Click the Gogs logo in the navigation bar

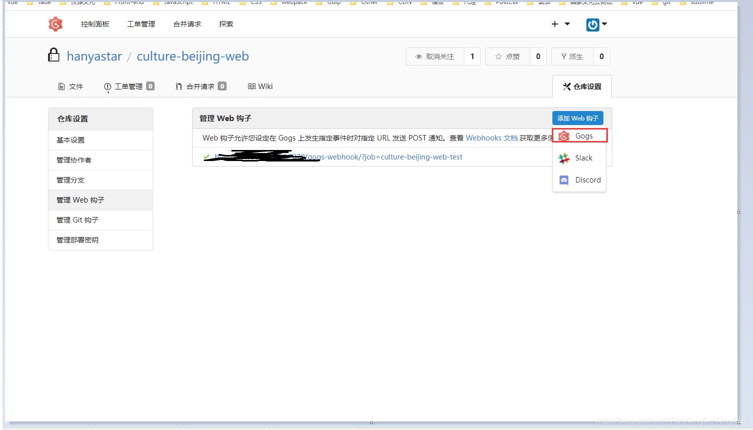tap(55, 23)
